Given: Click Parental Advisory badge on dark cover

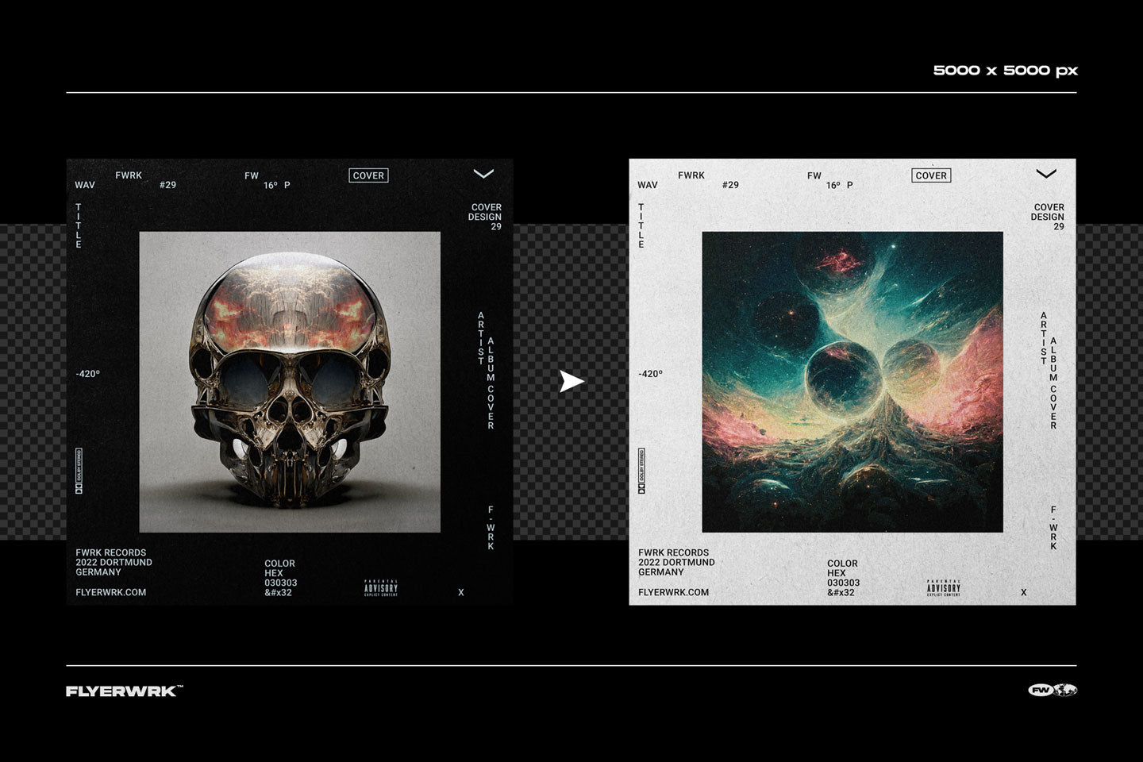Looking at the screenshot, I should pos(381,588).
